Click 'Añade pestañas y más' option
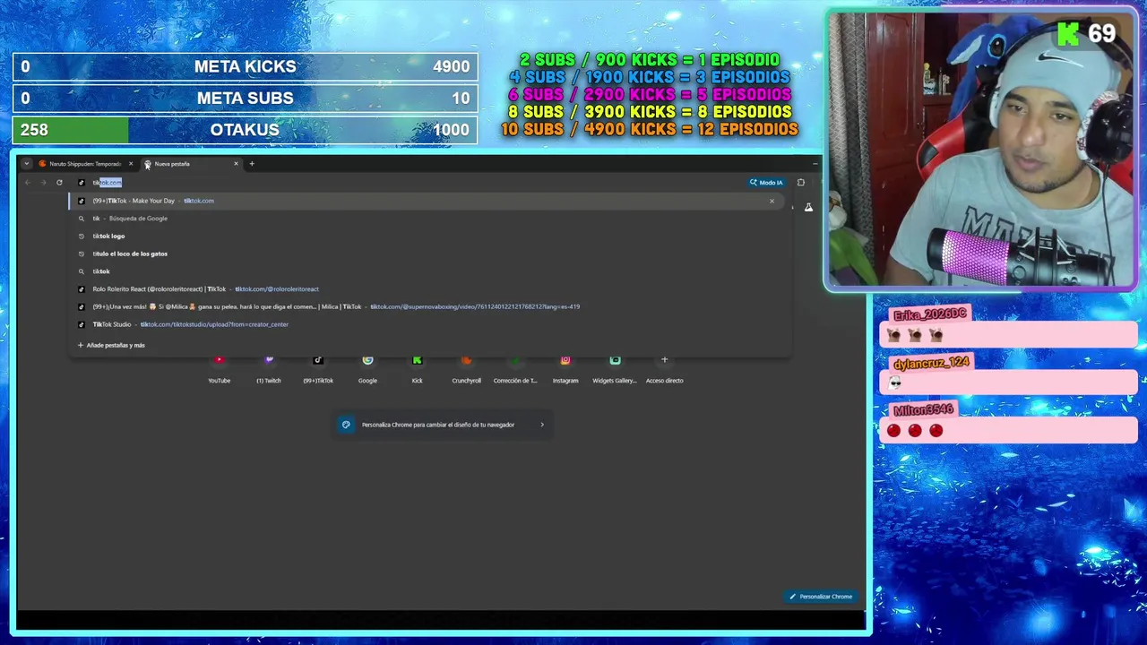1147x645 pixels. tap(112, 345)
